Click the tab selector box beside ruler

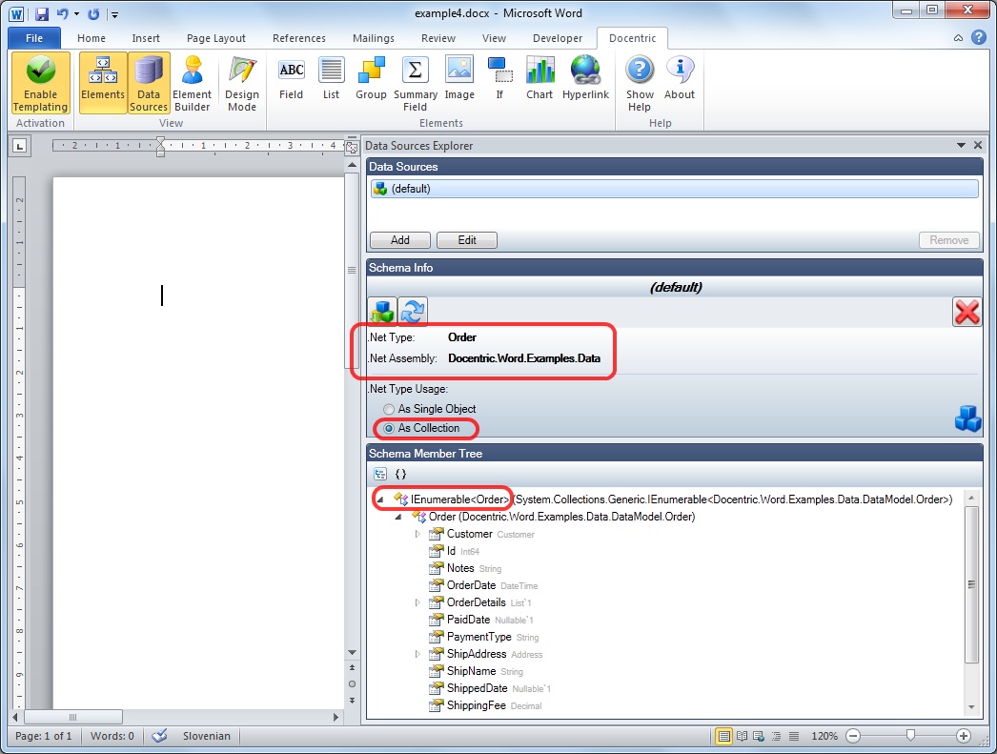point(20,146)
